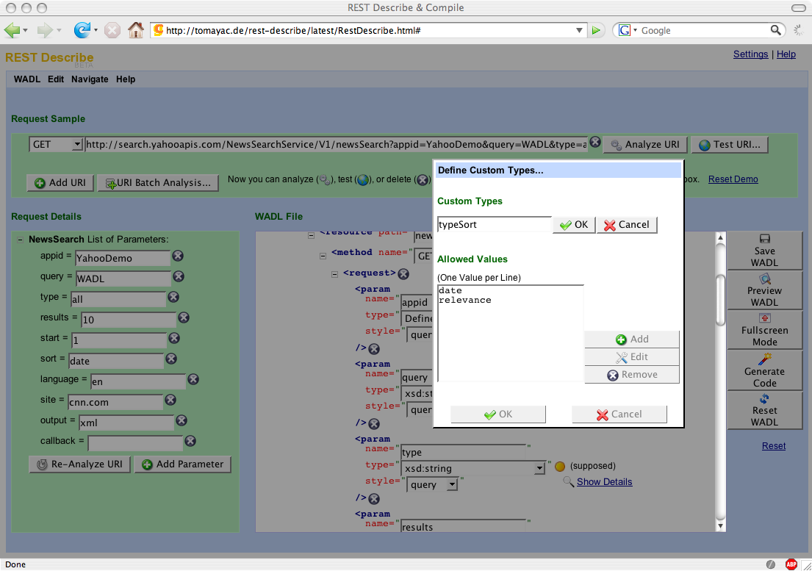This screenshot has height=571, width=812.
Task: Remove the appid parameter with its X icon
Action: [178, 256]
